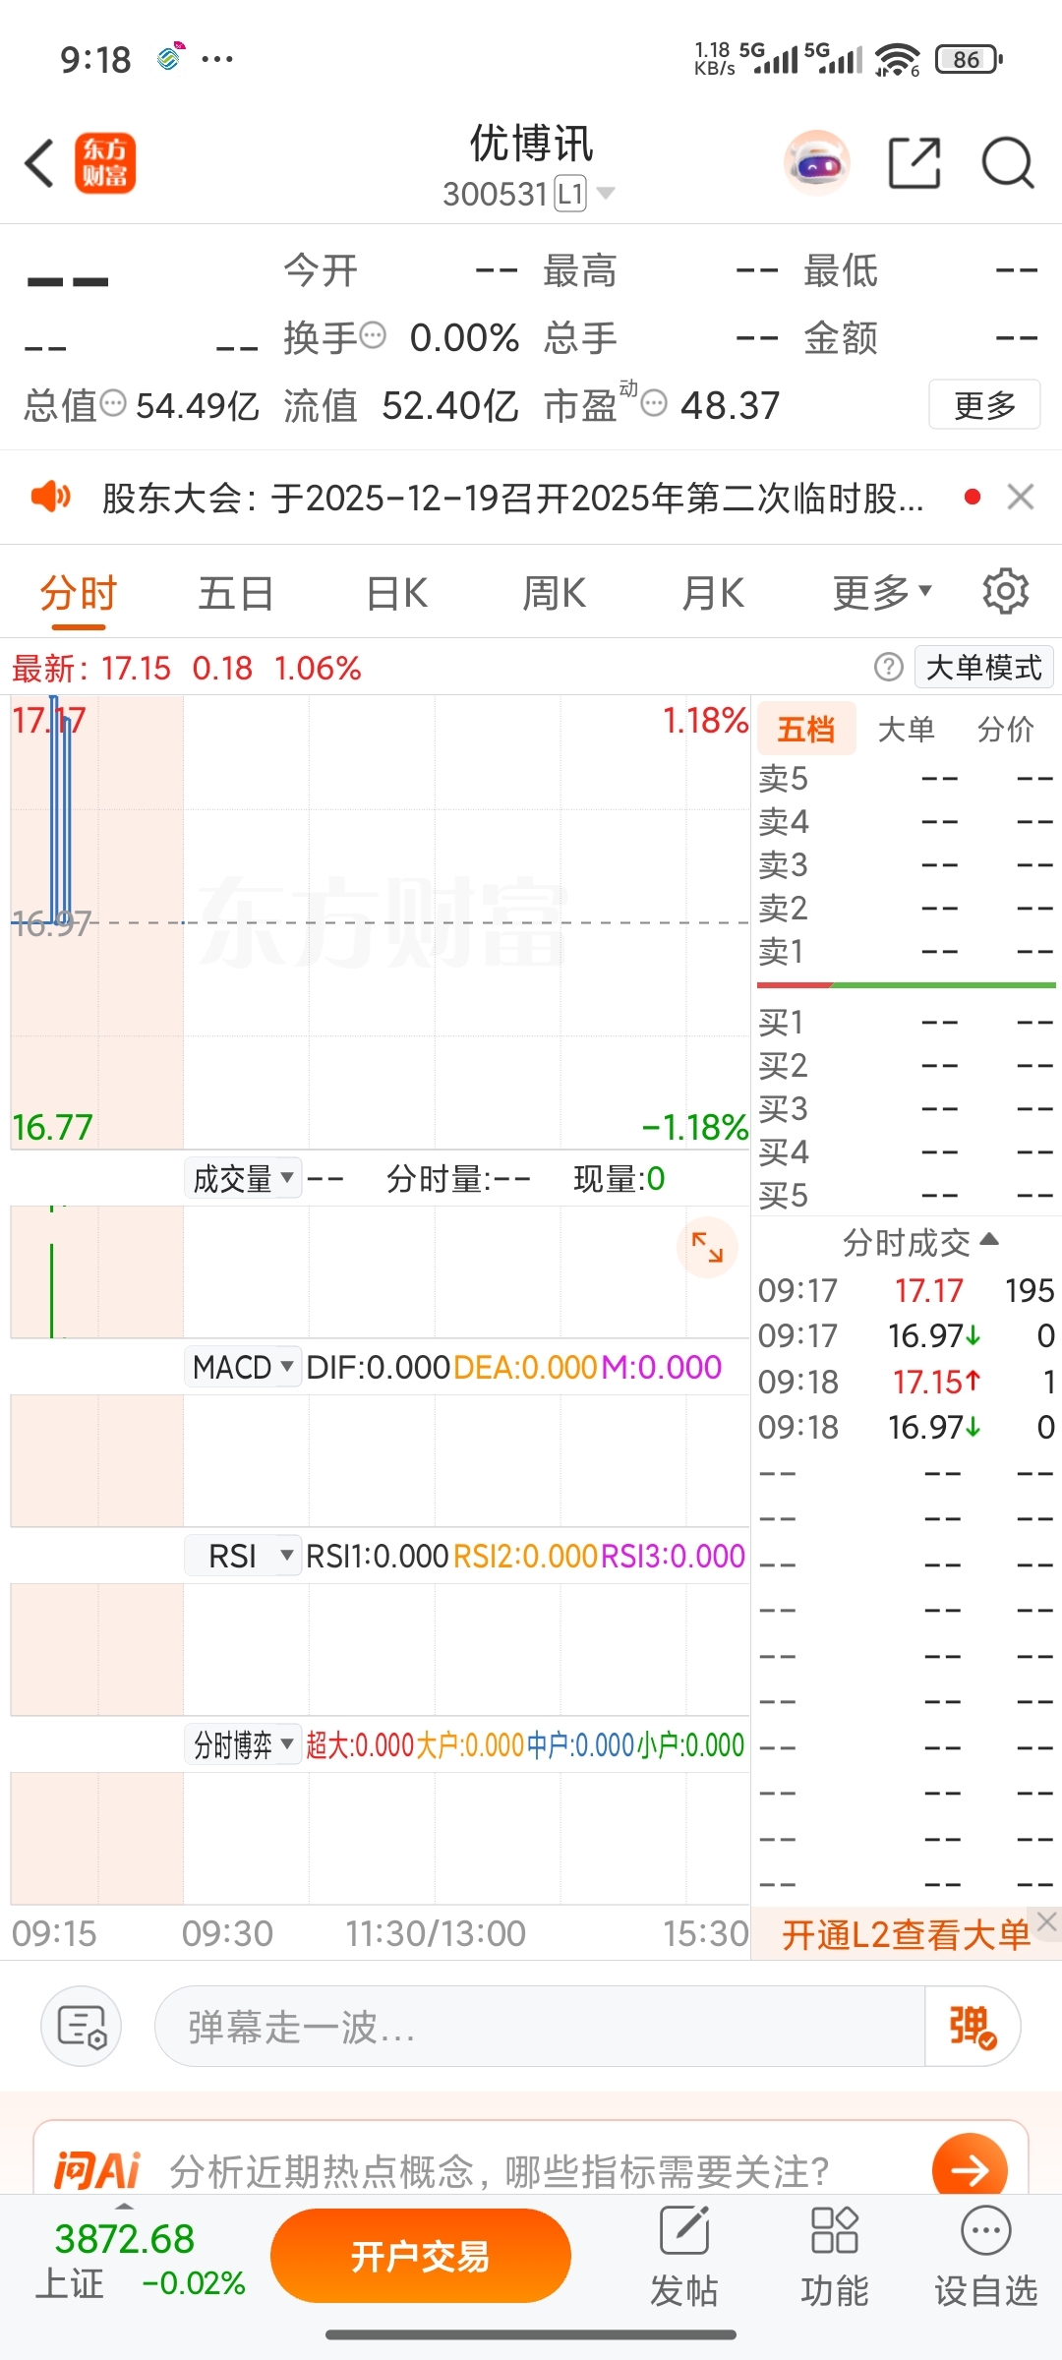Switch to the 五日 tab
The height and width of the screenshot is (2360, 1062).
pyautogui.click(x=236, y=593)
